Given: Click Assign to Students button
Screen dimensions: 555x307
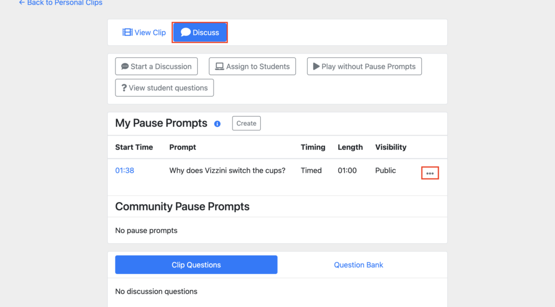Looking at the screenshot, I should tap(252, 66).
